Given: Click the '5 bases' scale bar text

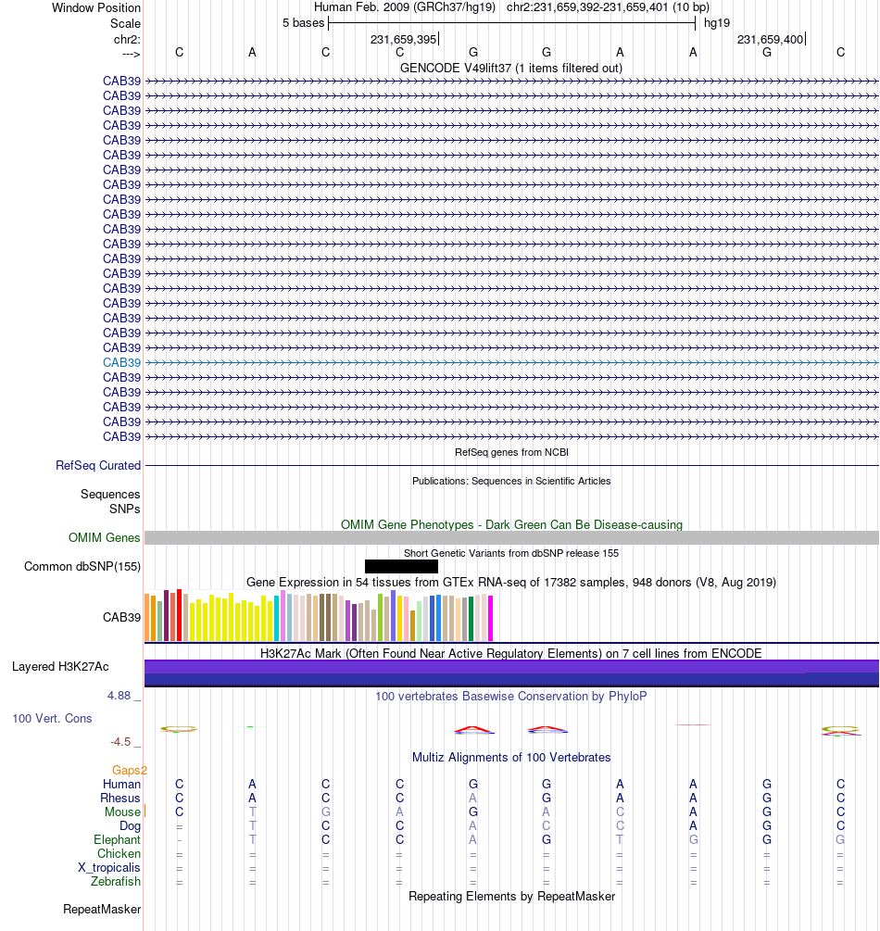Looking at the screenshot, I should [x=304, y=23].
